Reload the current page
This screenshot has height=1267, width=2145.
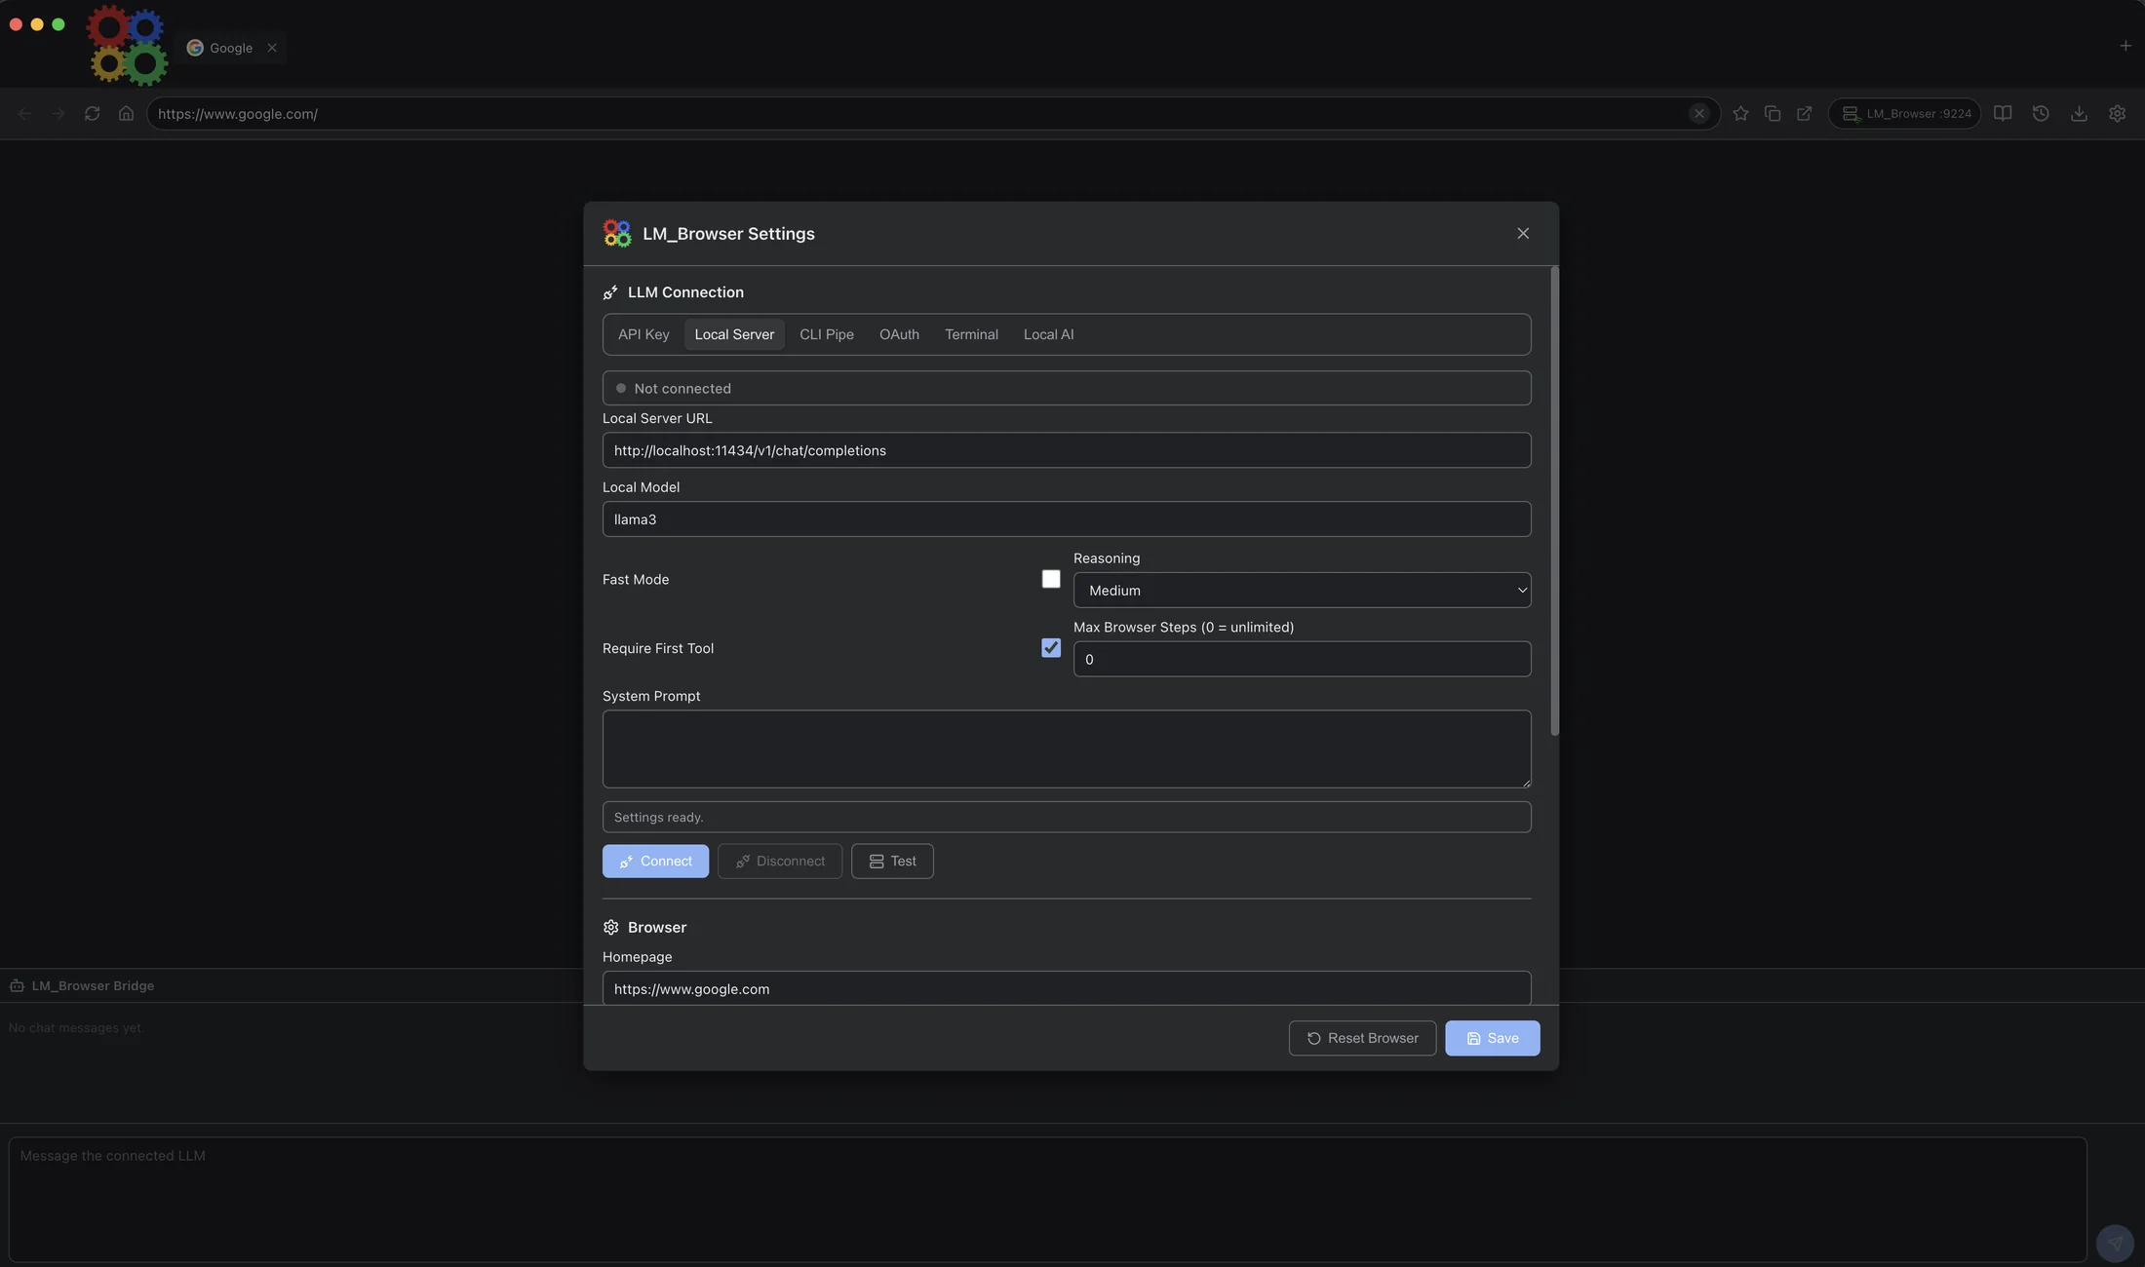pyautogui.click(x=93, y=114)
